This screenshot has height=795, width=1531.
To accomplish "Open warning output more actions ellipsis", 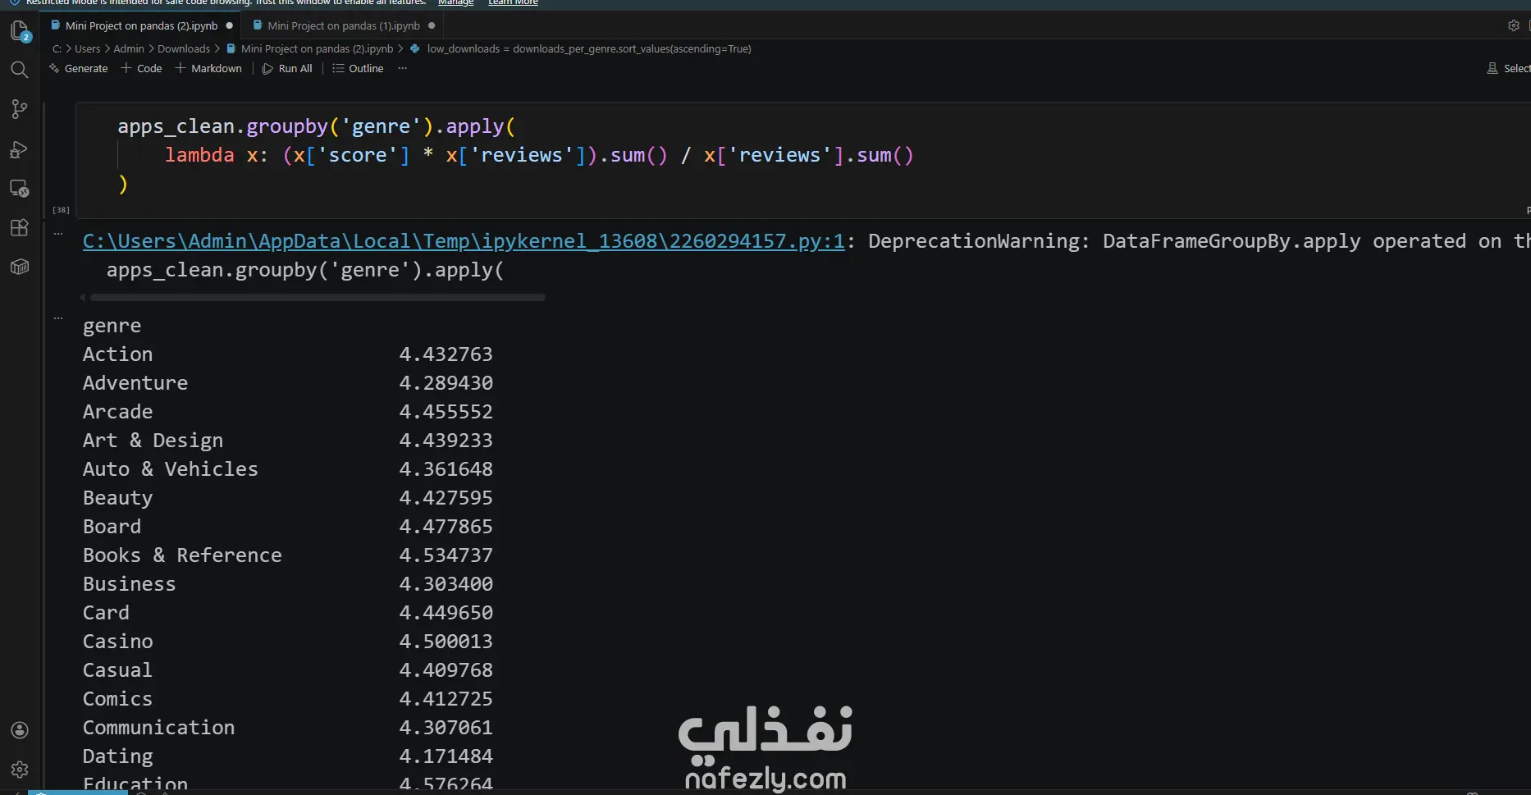I will point(58,234).
